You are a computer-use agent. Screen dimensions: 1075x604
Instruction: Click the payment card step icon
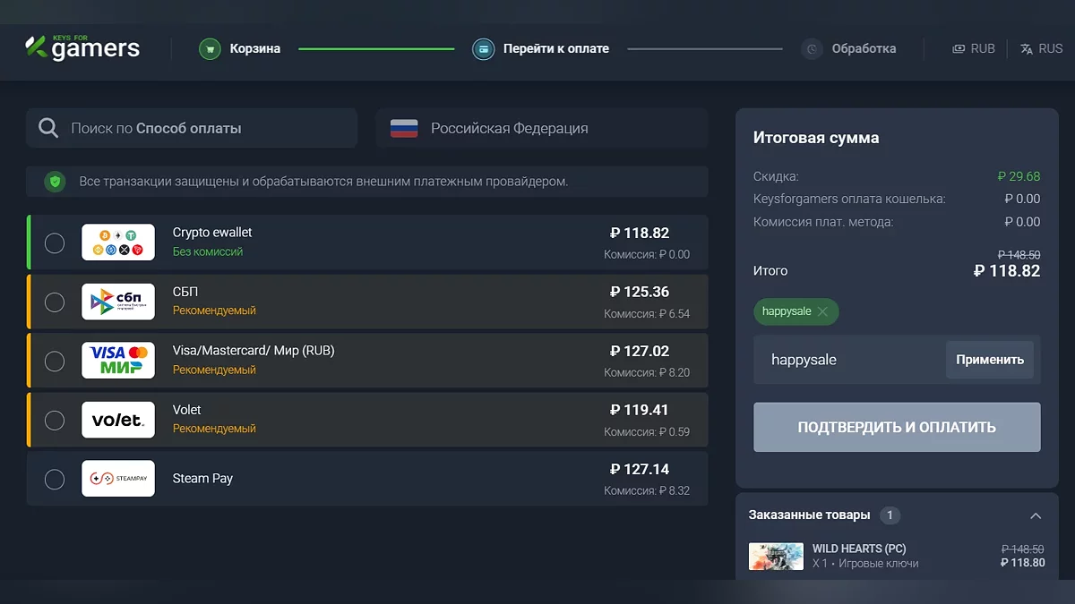pyautogui.click(x=484, y=49)
